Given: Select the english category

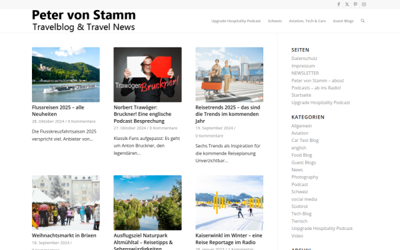Looking at the screenshot, I should 299,148.
